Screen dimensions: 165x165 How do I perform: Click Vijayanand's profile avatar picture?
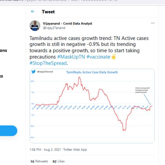tap(35, 26)
